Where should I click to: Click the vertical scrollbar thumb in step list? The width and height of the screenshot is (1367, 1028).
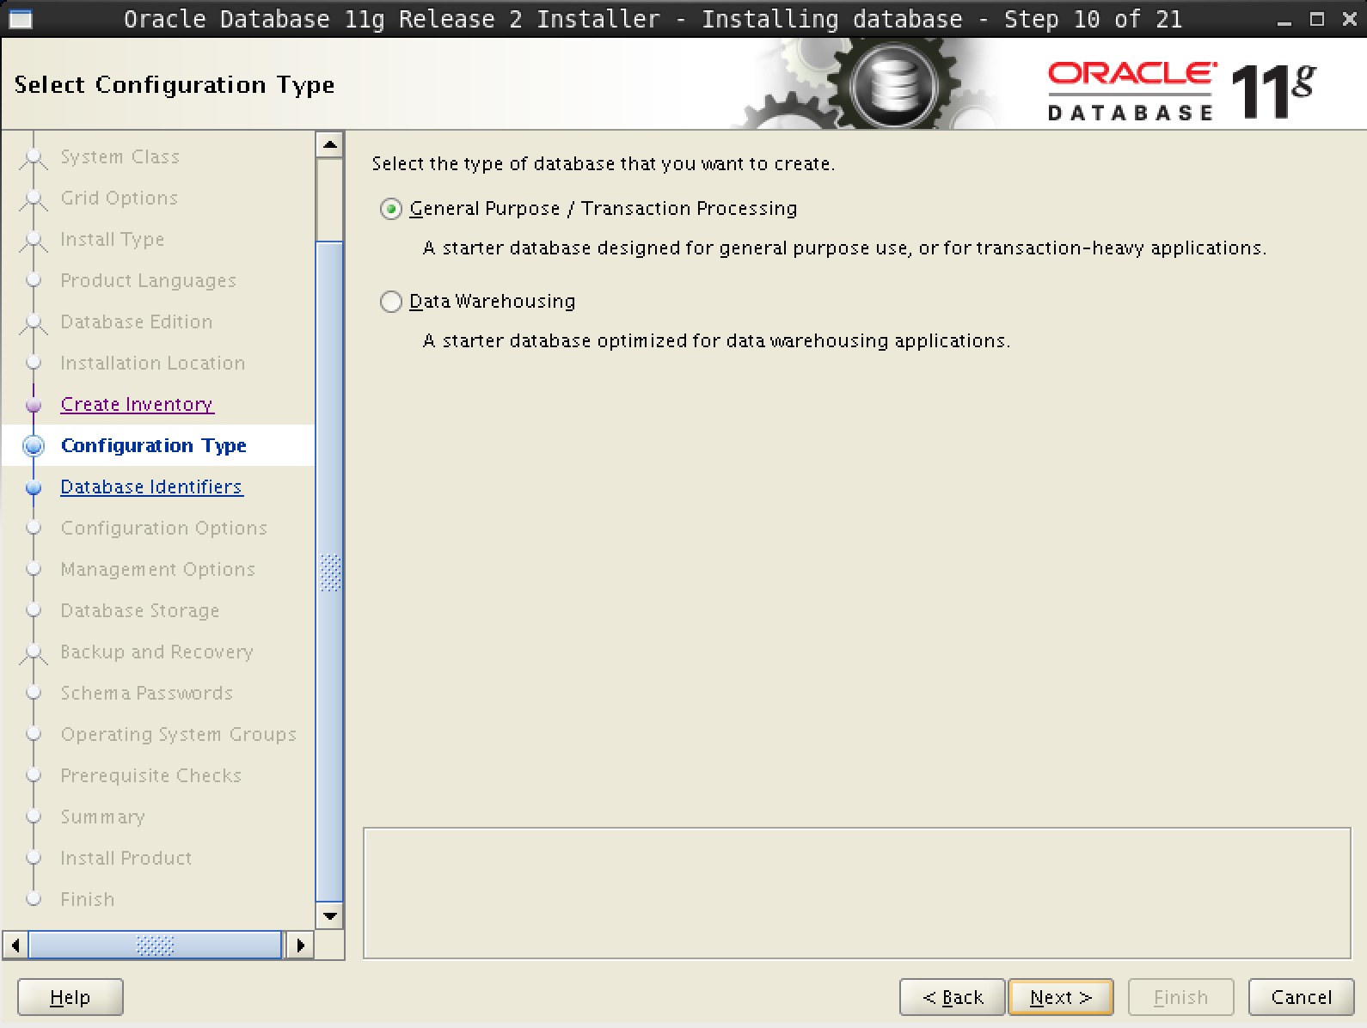pyautogui.click(x=330, y=572)
